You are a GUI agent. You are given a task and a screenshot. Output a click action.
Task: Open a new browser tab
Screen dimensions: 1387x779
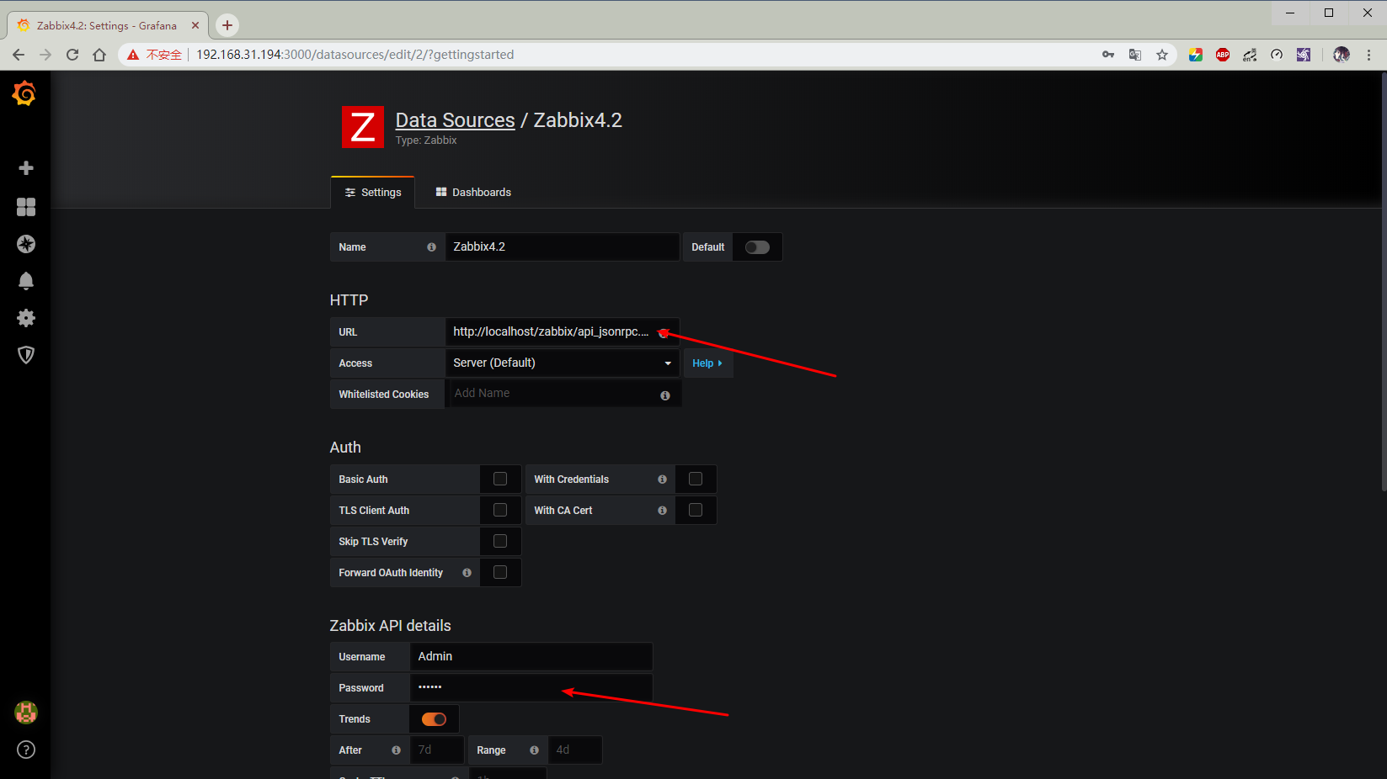[227, 25]
